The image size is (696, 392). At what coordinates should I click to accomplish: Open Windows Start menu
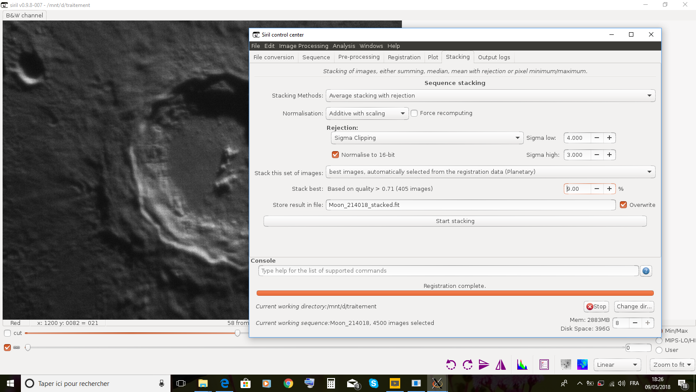tap(10, 383)
